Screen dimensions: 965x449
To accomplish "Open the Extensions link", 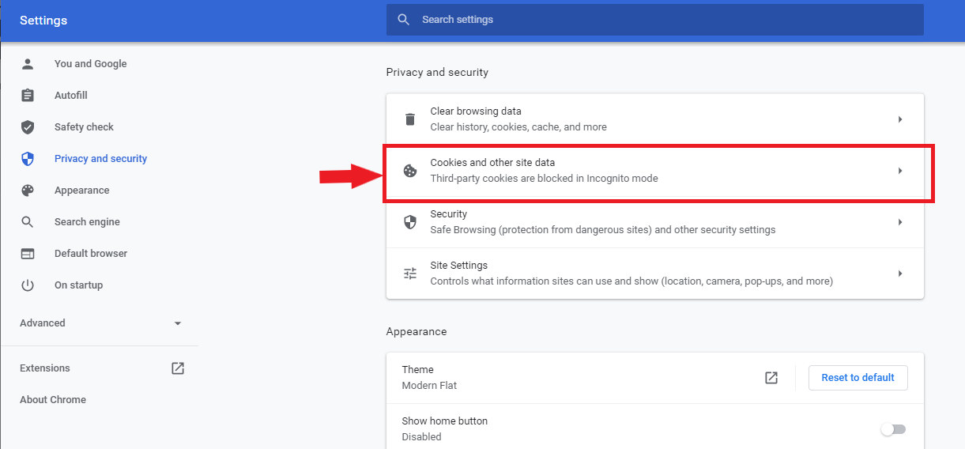I will 45,368.
